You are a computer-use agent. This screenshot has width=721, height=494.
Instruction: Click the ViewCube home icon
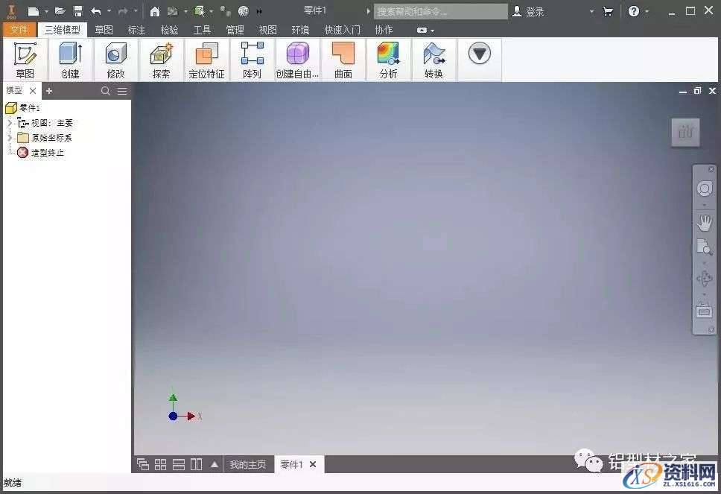[x=685, y=132]
